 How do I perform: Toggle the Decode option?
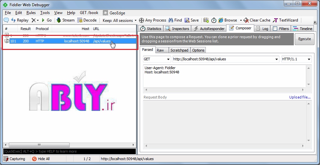87,20
